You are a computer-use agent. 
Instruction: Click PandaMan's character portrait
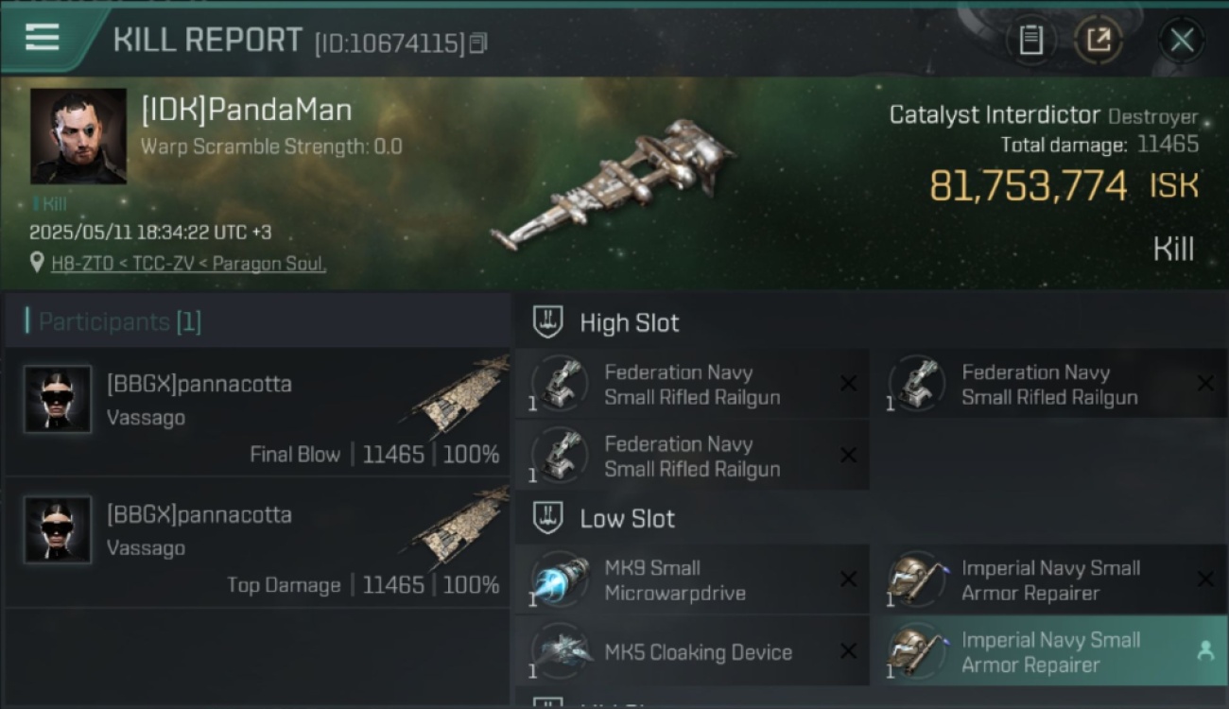pos(78,136)
